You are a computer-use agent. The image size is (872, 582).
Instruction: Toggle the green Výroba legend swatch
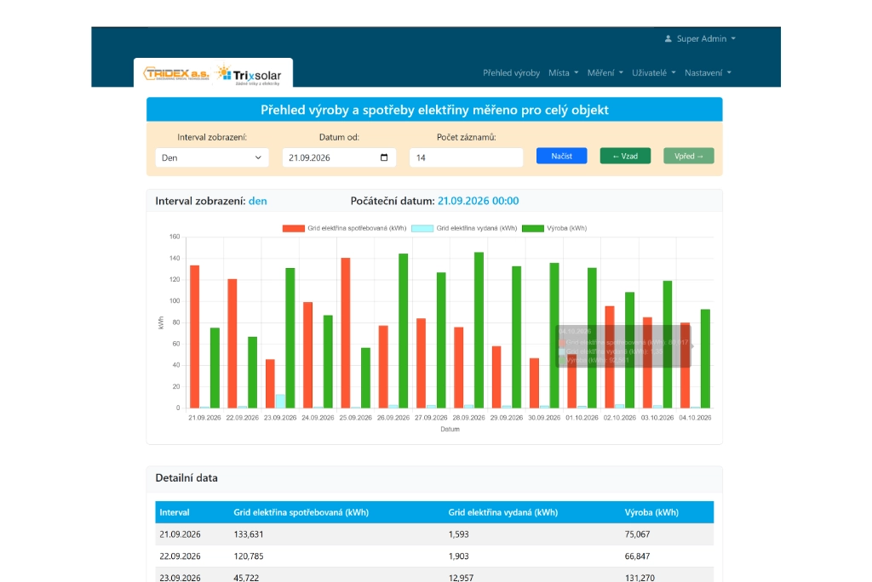point(533,229)
